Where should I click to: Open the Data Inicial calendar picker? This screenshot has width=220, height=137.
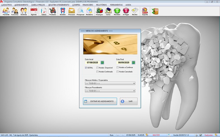[x=102, y=62]
